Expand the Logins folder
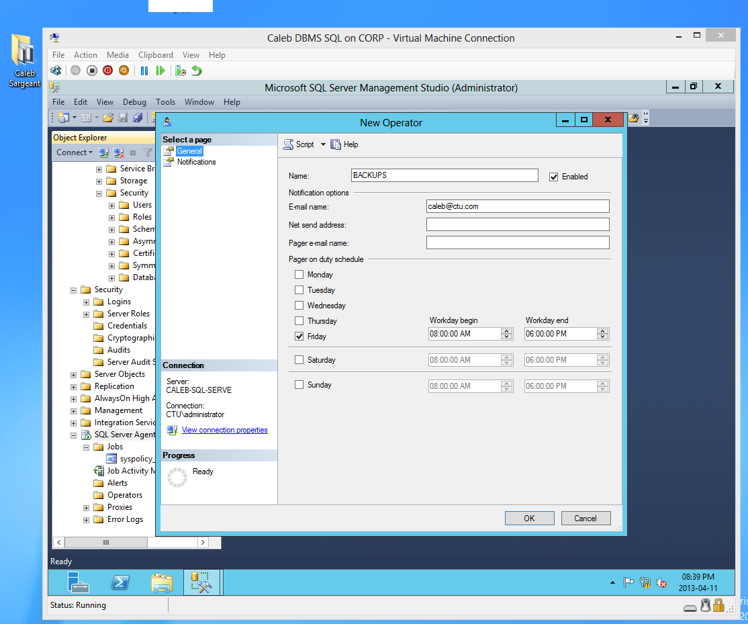The width and height of the screenshot is (748, 624). [x=87, y=302]
